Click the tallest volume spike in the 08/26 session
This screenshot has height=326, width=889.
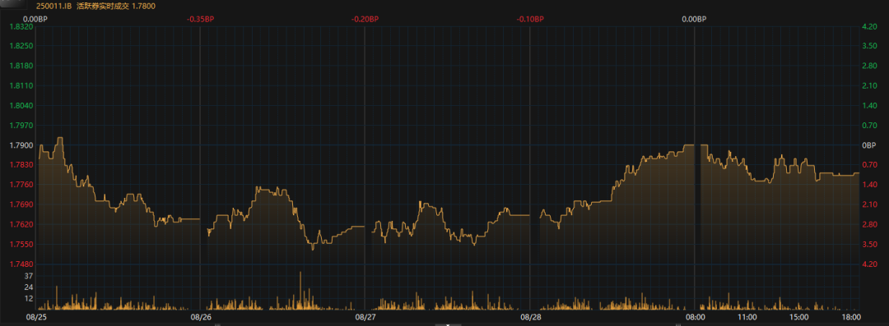click(300, 291)
